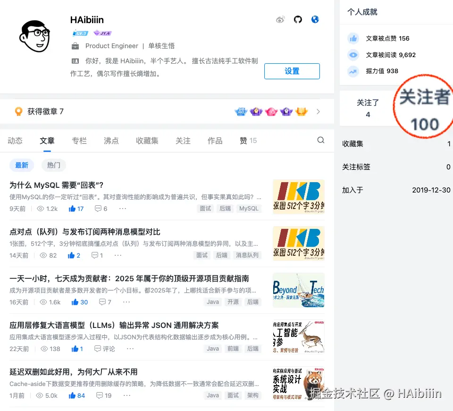Expand the badge list via right chevron
The image size is (453, 411).
click(x=318, y=111)
